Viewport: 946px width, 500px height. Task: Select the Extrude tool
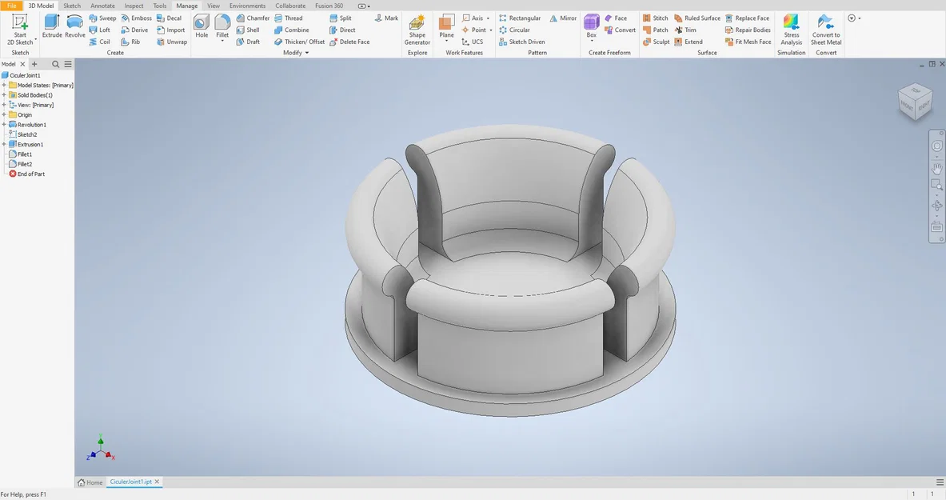[51, 26]
